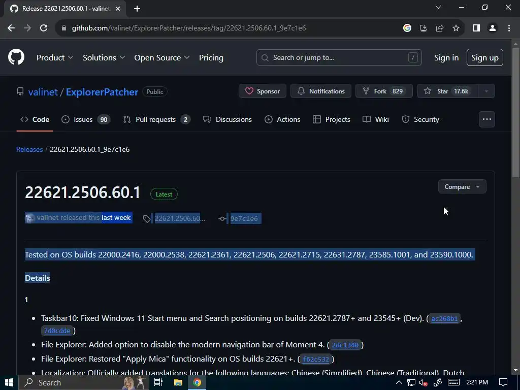Click the Latest release badge
Screen dimensions: 520x390
coord(164,194)
